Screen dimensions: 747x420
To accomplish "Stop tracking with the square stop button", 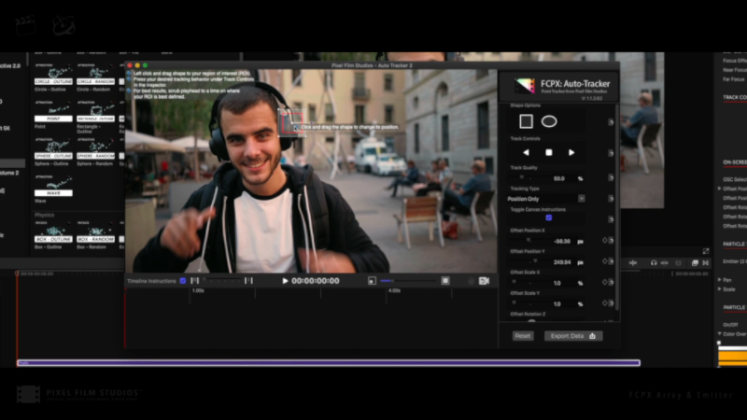I will tap(549, 152).
